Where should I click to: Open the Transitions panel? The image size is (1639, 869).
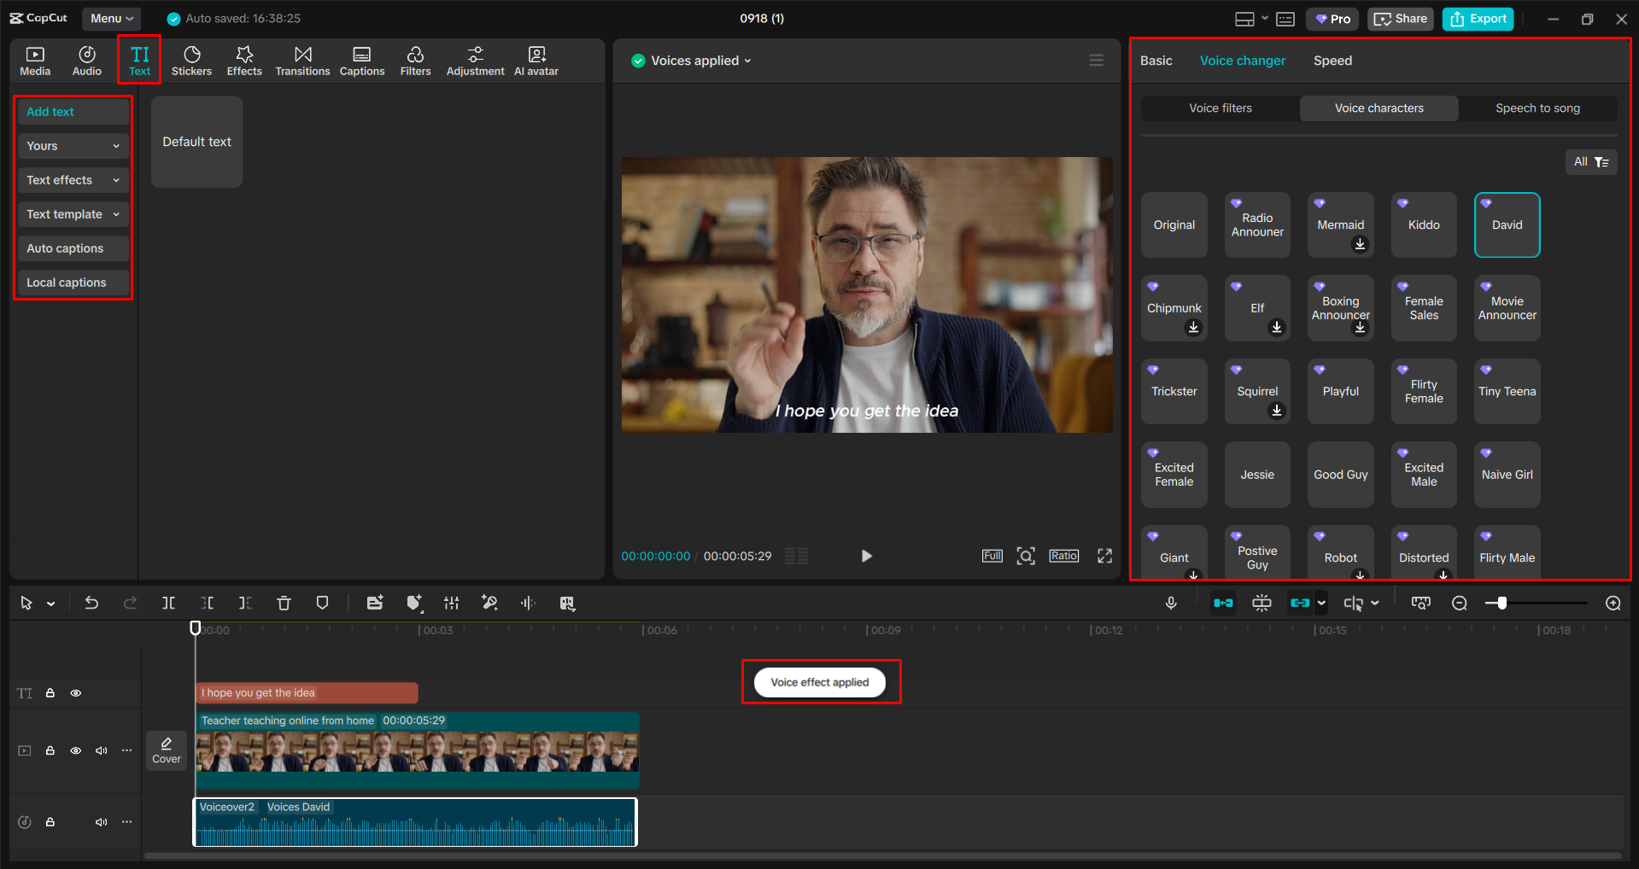coord(302,60)
